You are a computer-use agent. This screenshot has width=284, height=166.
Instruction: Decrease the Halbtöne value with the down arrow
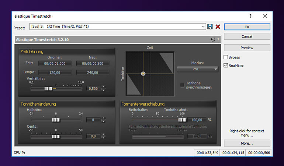103,121
